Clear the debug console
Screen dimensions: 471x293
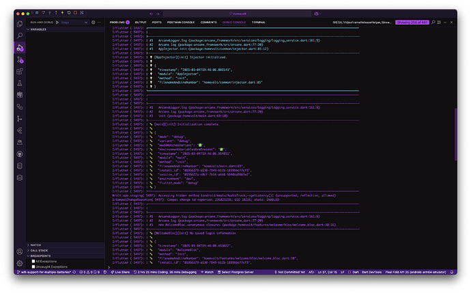tap(439, 23)
